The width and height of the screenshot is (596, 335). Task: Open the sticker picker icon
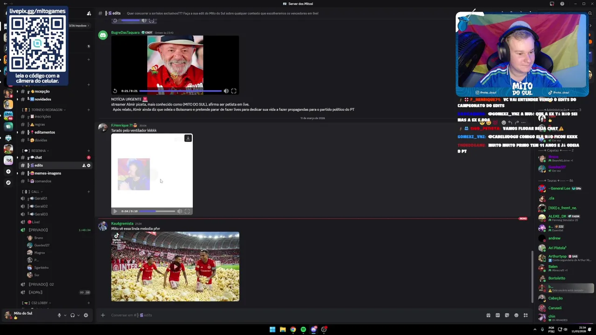(507, 315)
